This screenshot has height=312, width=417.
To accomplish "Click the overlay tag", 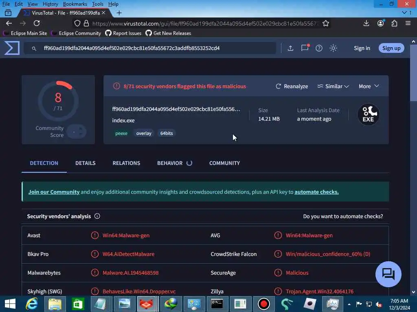I will point(144,133).
